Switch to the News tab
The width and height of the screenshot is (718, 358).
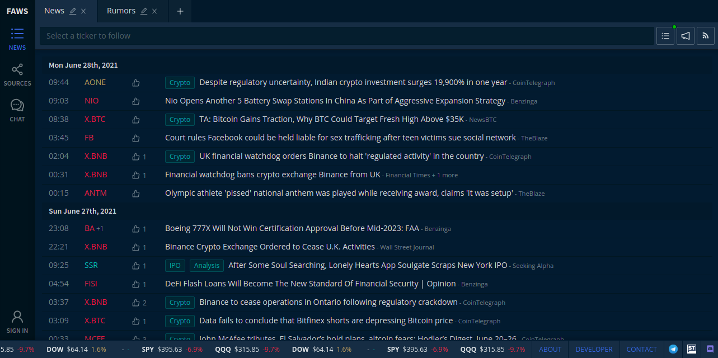coord(54,11)
